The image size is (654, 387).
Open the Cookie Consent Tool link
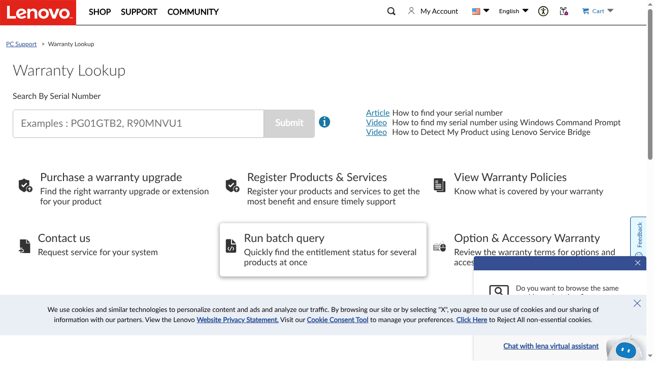(x=338, y=320)
